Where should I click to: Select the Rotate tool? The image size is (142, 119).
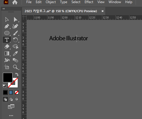pyautogui.click(x=15, y=40)
